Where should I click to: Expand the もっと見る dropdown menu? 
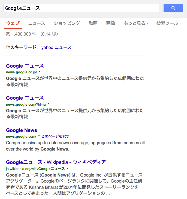[136, 23]
